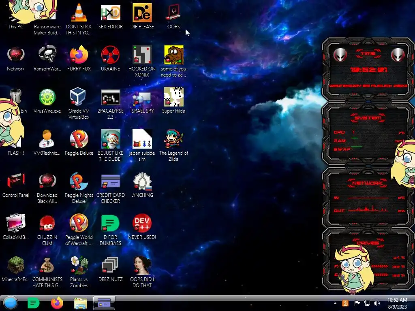This screenshot has height=311, width=415.
Task: Click the COMMUNISTS HATE THIS G... money bag
Action: [x=47, y=272]
